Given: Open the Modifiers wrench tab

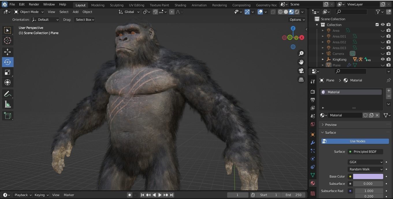Looking at the screenshot, I should [312, 143].
